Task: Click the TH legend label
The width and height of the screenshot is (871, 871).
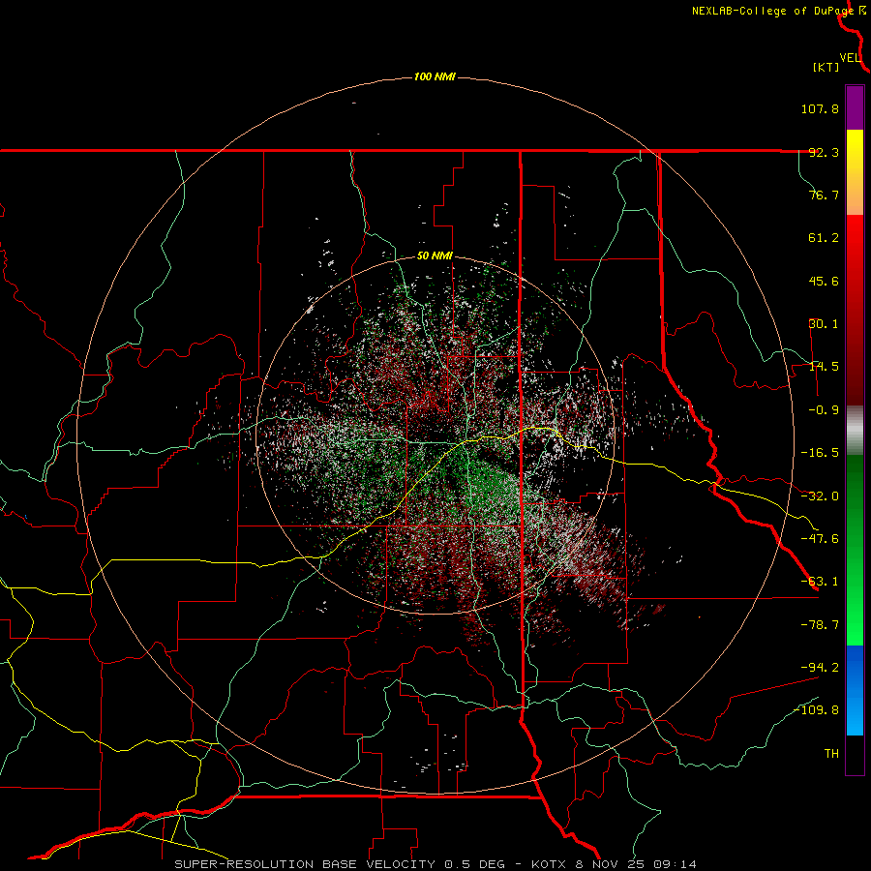Action: (x=831, y=754)
